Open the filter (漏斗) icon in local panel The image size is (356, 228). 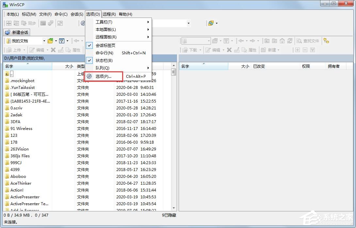(62, 41)
